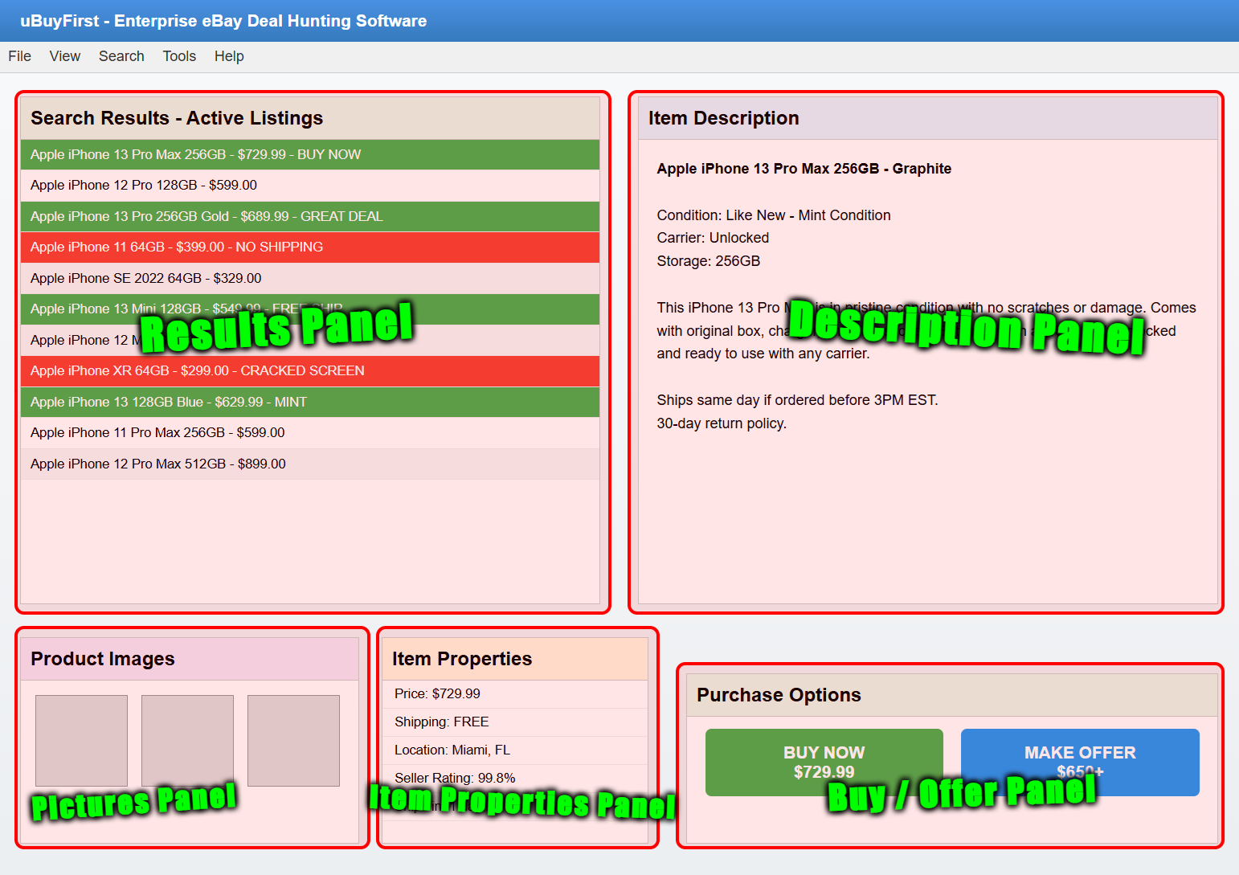
Task: Click the green BUY NOW $729.99 button
Action: pyautogui.click(x=824, y=763)
